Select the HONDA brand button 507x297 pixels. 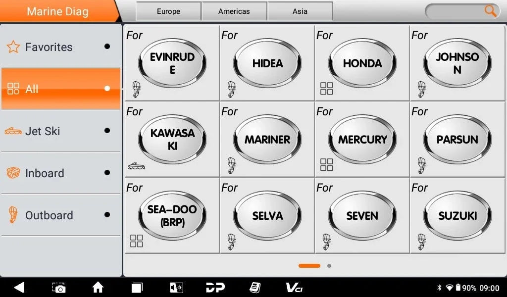(x=362, y=63)
